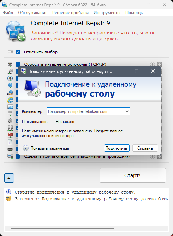Click the Открытие подключения log line
Viewport: 173px width, 236px height.
pos(75,192)
